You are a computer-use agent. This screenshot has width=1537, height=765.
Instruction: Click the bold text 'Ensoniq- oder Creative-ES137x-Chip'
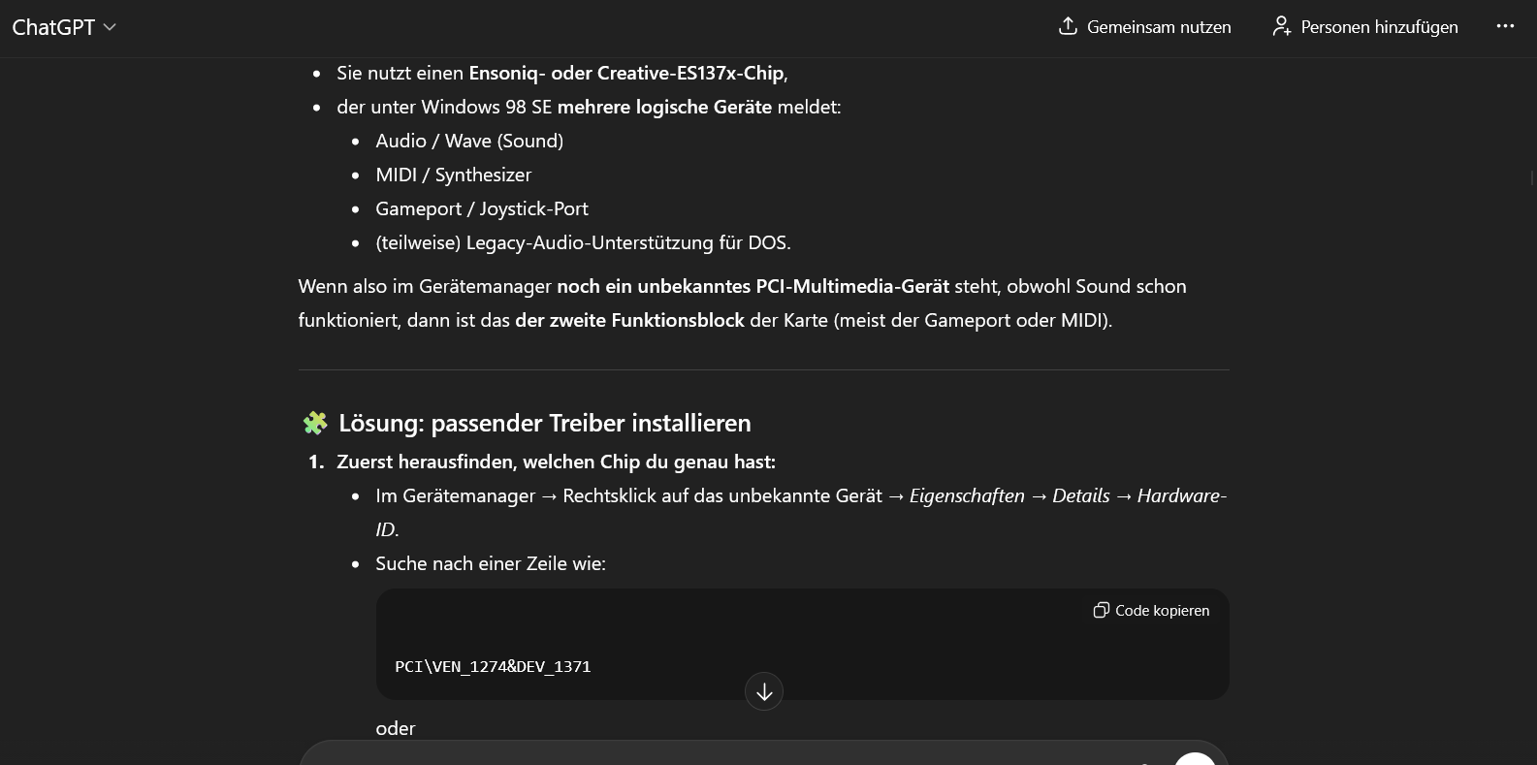pos(626,73)
